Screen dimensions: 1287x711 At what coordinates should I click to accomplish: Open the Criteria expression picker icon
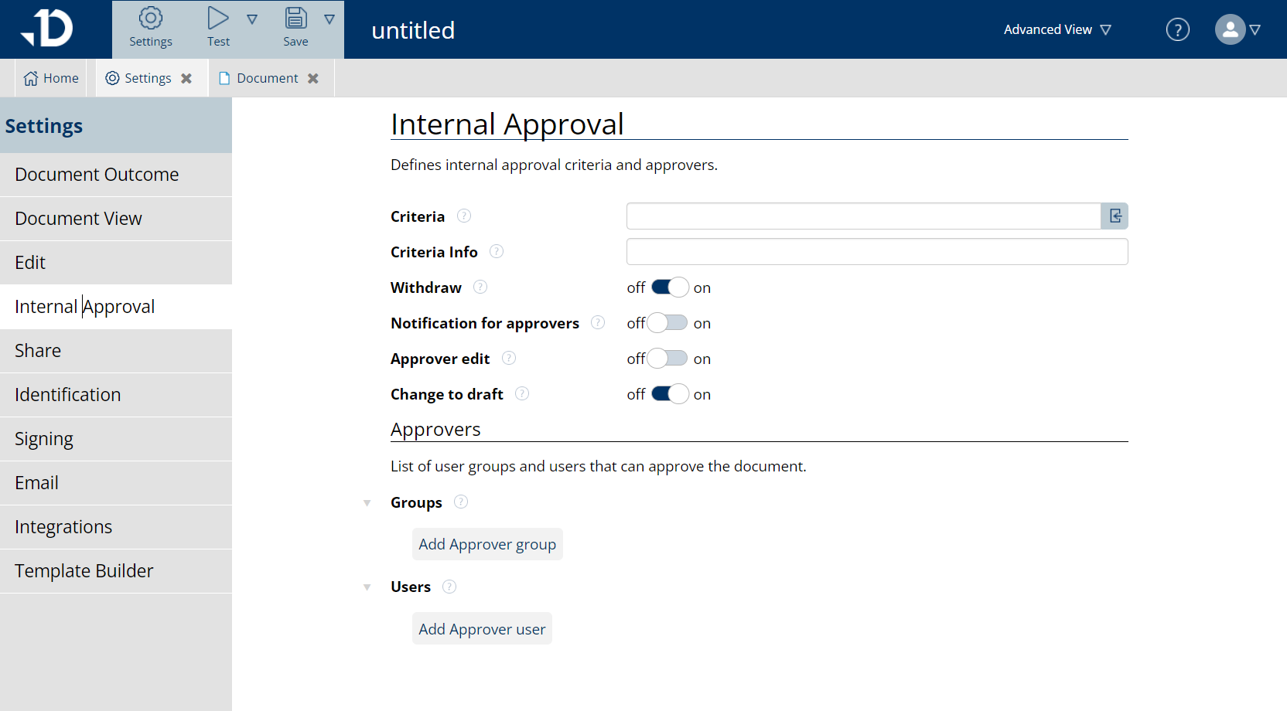click(x=1114, y=216)
